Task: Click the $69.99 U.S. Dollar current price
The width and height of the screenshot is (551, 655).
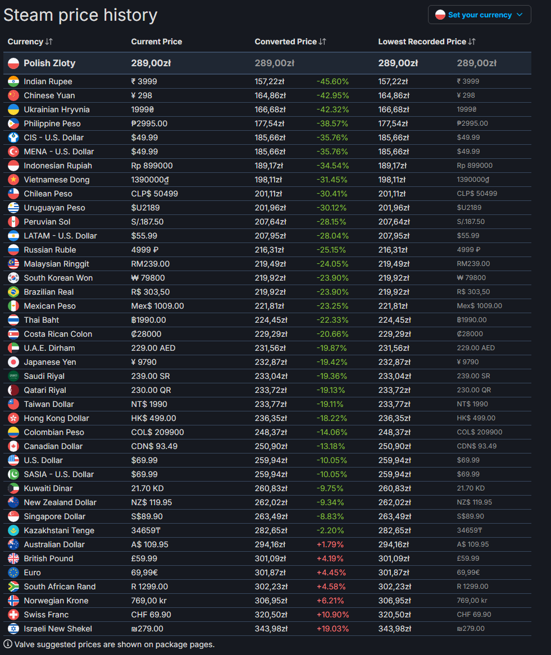Action: [144, 460]
